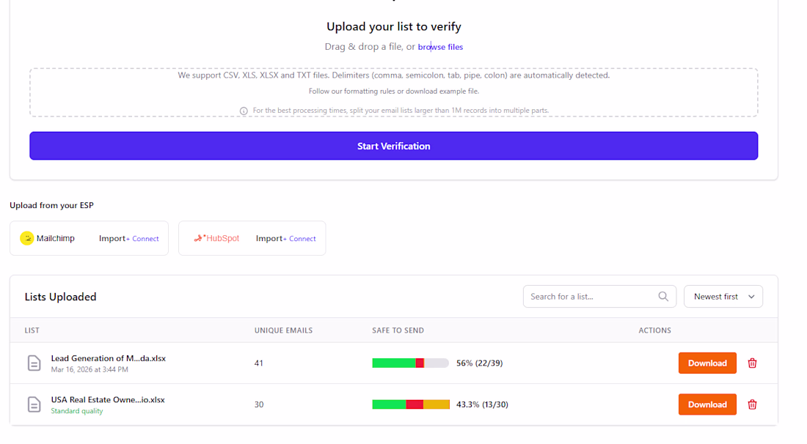807x444 pixels.
Task: Click the info icon beside the processing tip
Action: coord(244,111)
